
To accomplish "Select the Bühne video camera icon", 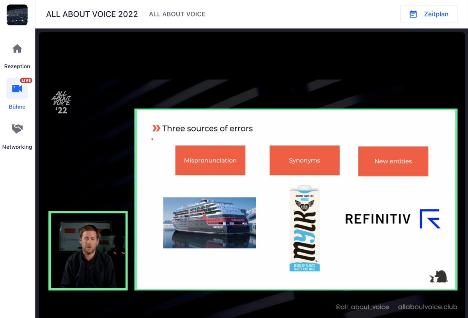I will (17, 89).
